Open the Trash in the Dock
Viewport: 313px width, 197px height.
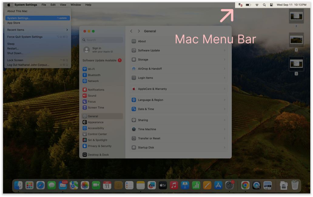[x=294, y=185]
